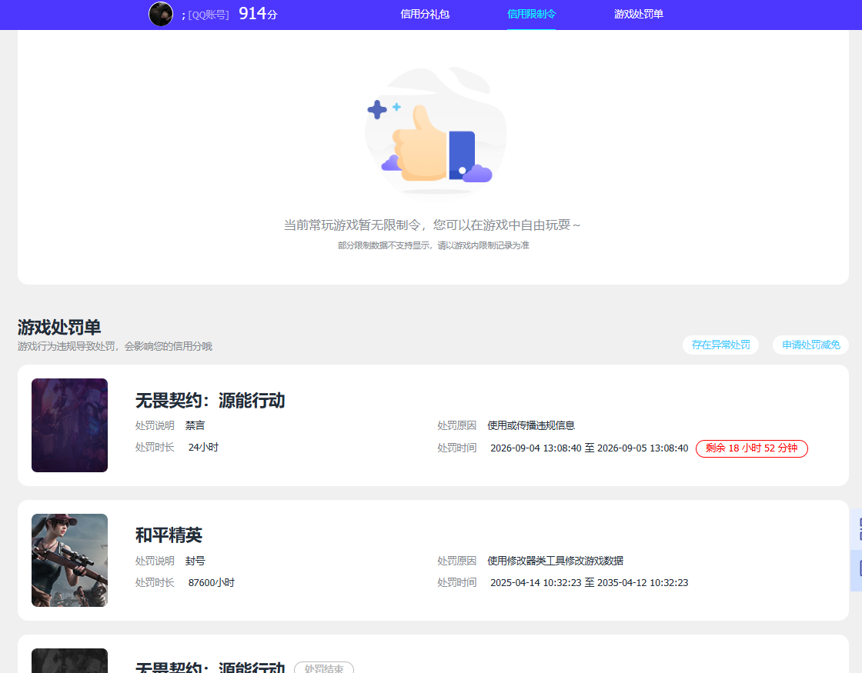Click the 当前常玩游戏暂无限制令 message

click(432, 225)
